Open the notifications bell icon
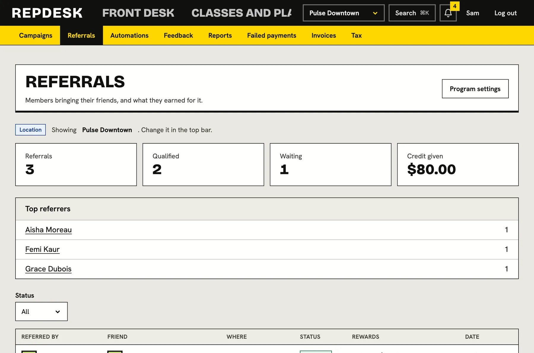 tap(448, 13)
